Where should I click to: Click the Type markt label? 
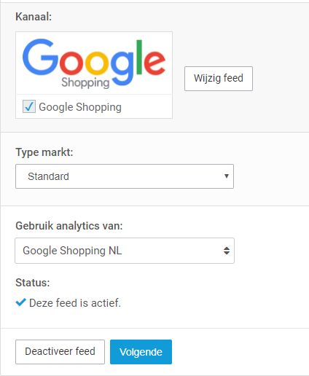pos(44,152)
